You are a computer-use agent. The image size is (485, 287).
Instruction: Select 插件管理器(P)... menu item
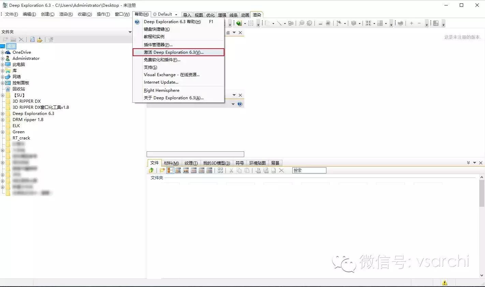click(178, 45)
